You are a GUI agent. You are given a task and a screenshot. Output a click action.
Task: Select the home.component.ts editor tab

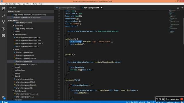(x=92, y=8)
